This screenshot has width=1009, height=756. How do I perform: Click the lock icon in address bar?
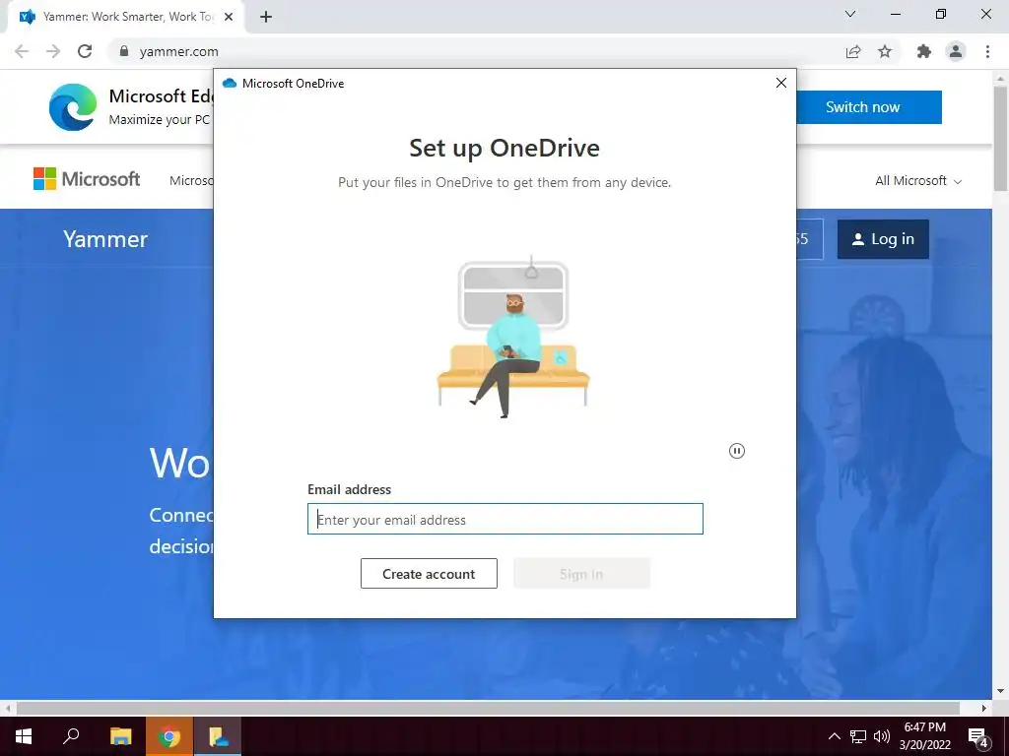point(124,51)
